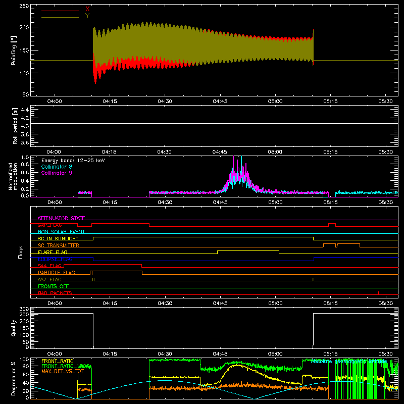Click the MAX_DET_VS_TOT legend label
The width and height of the screenshot is (404, 404).
pos(63,371)
